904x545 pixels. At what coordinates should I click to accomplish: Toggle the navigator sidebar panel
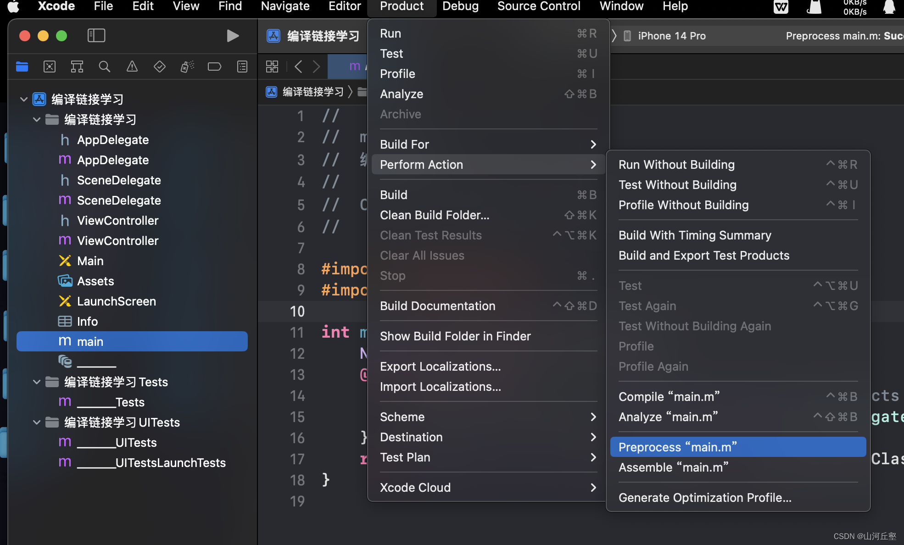click(x=96, y=36)
